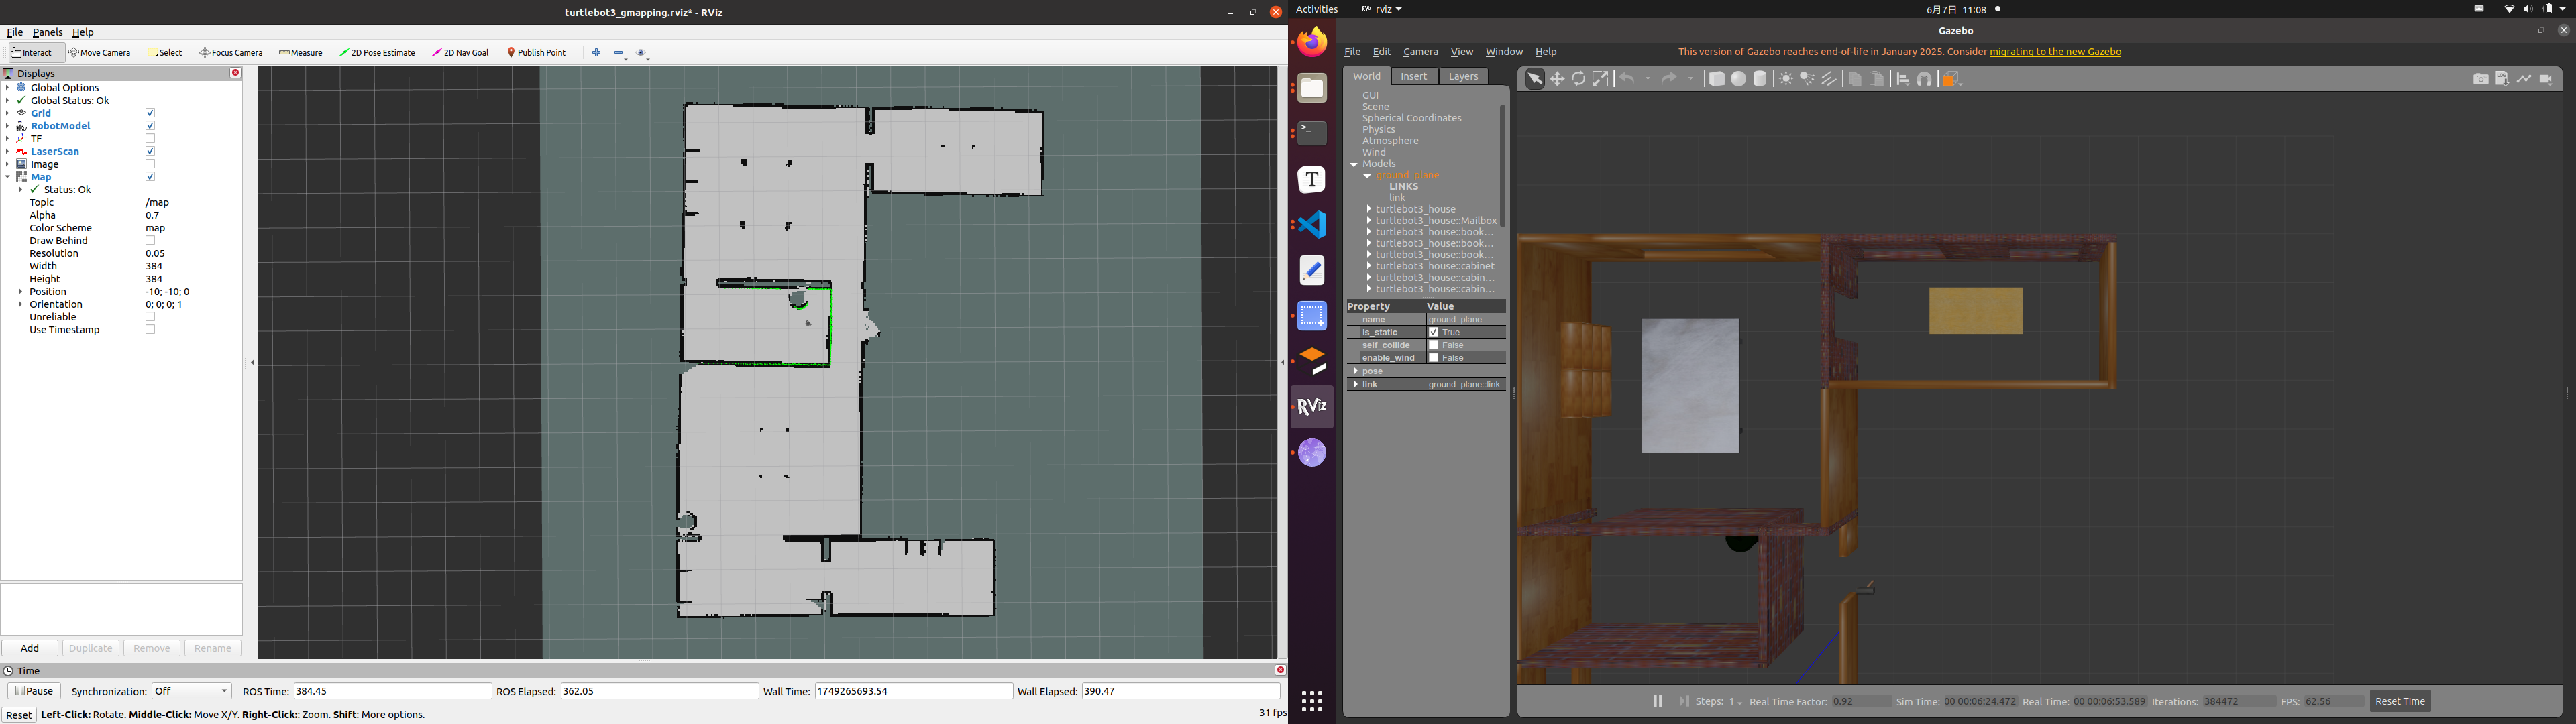The image size is (2576, 724).
Task: Disable the LaserScan display checkbox
Action: click(x=150, y=152)
